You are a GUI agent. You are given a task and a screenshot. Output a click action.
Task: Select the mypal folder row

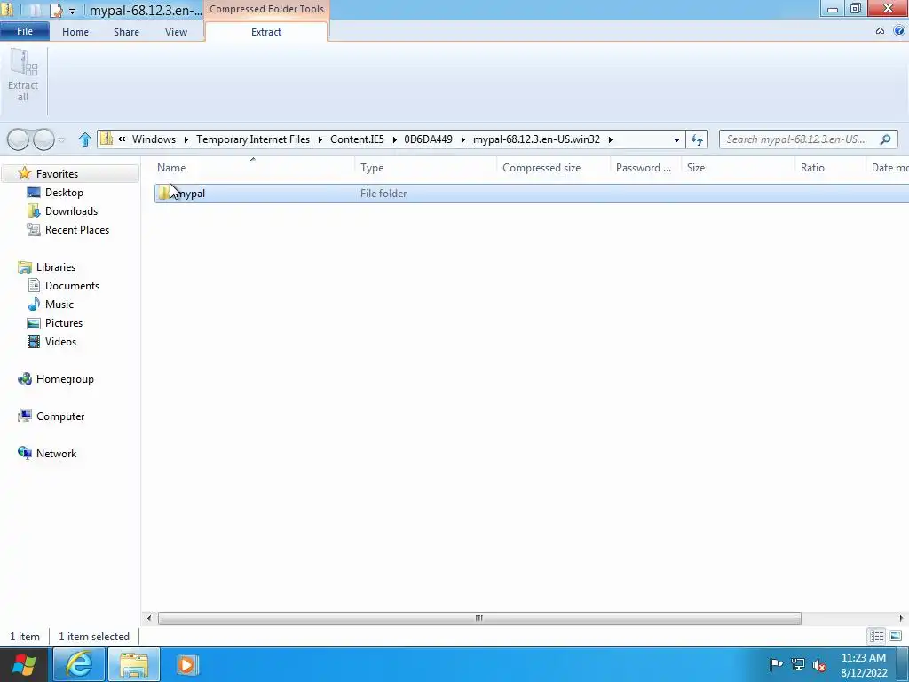[x=532, y=193]
